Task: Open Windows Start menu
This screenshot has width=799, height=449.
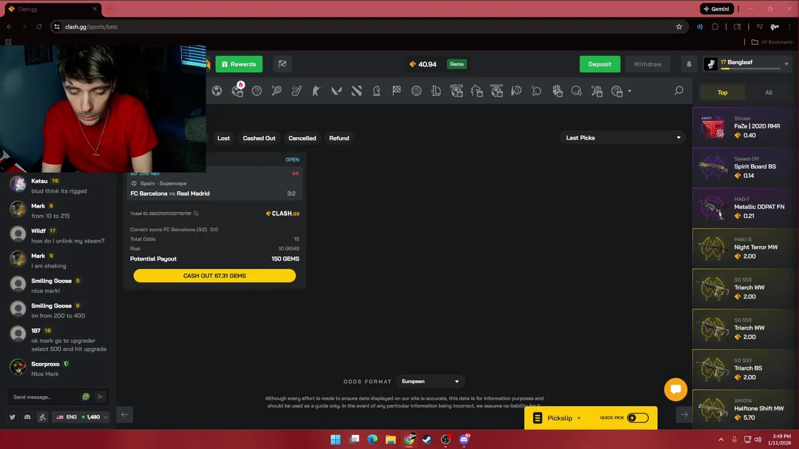Action: click(335, 440)
